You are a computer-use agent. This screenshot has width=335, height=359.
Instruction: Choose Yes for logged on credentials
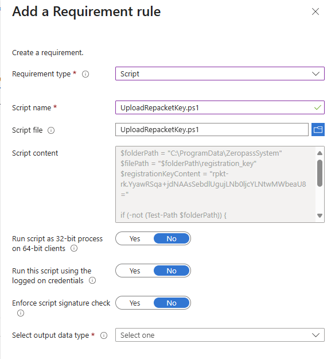[135, 271]
